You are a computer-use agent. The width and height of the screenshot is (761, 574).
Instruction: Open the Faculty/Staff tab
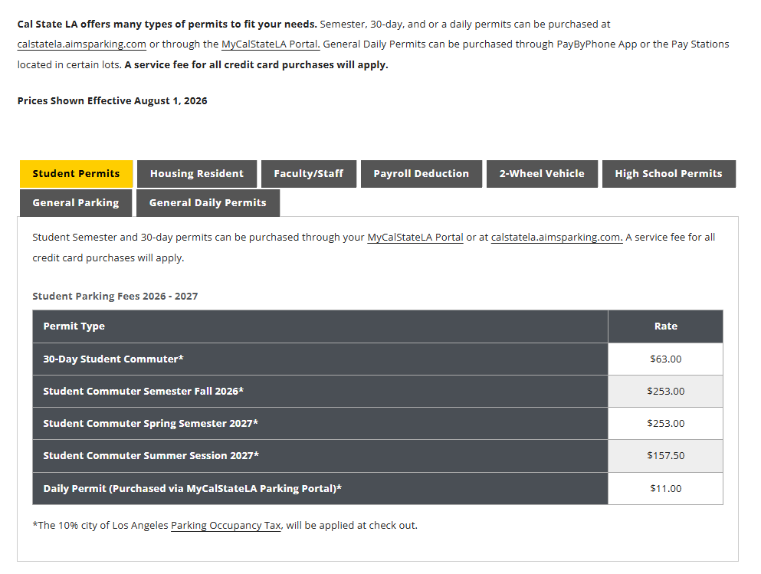coord(309,174)
